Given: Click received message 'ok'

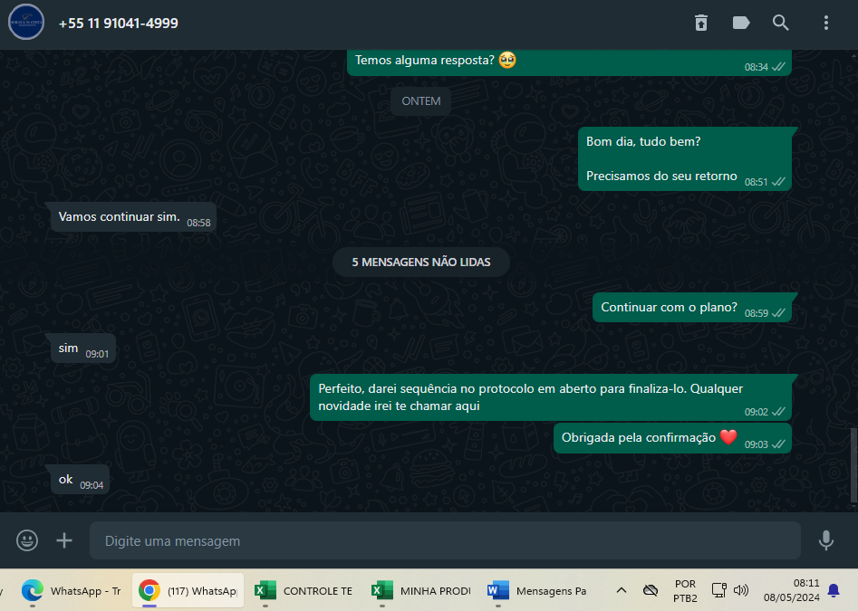Looking at the screenshot, I should pos(80,479).
